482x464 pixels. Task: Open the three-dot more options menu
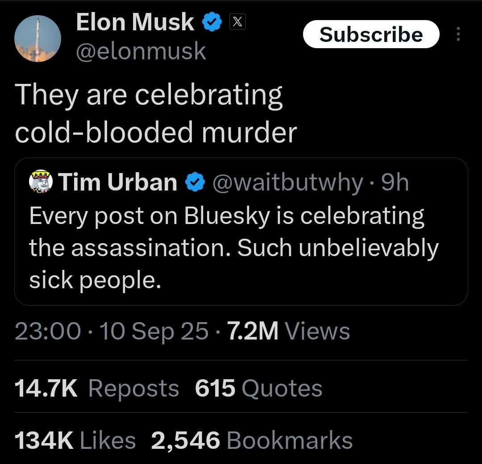click(x=458, y=34)
